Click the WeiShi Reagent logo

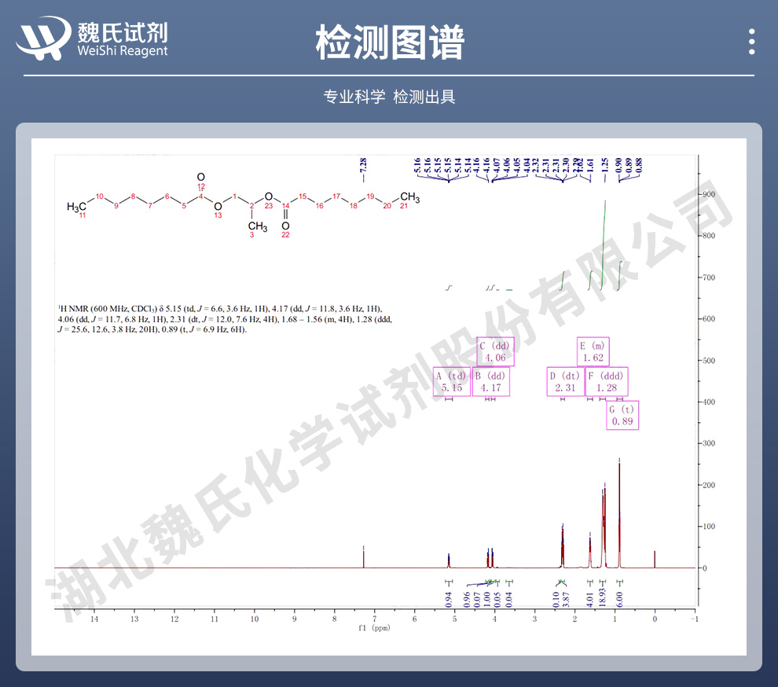click(x=92, y=39)
